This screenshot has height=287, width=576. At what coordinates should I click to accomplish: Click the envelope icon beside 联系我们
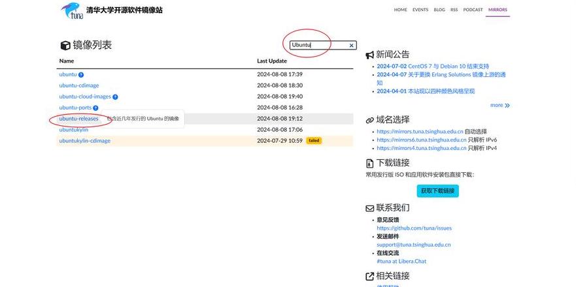(x=369, y=208)
